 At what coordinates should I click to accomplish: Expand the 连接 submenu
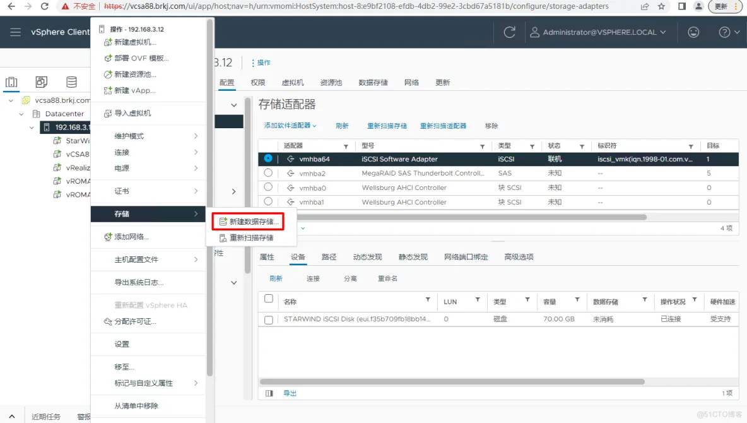tap(148, 152)
